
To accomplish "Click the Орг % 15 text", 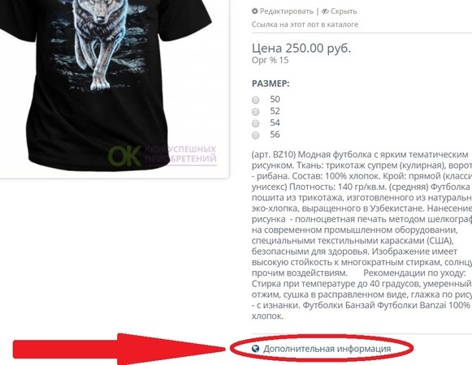I will tap(270, 60).
